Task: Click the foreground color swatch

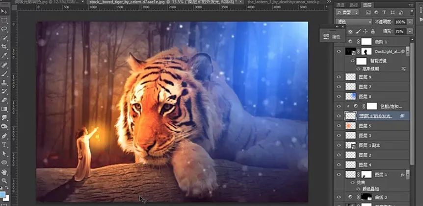Action: click(x=3, y=194)
